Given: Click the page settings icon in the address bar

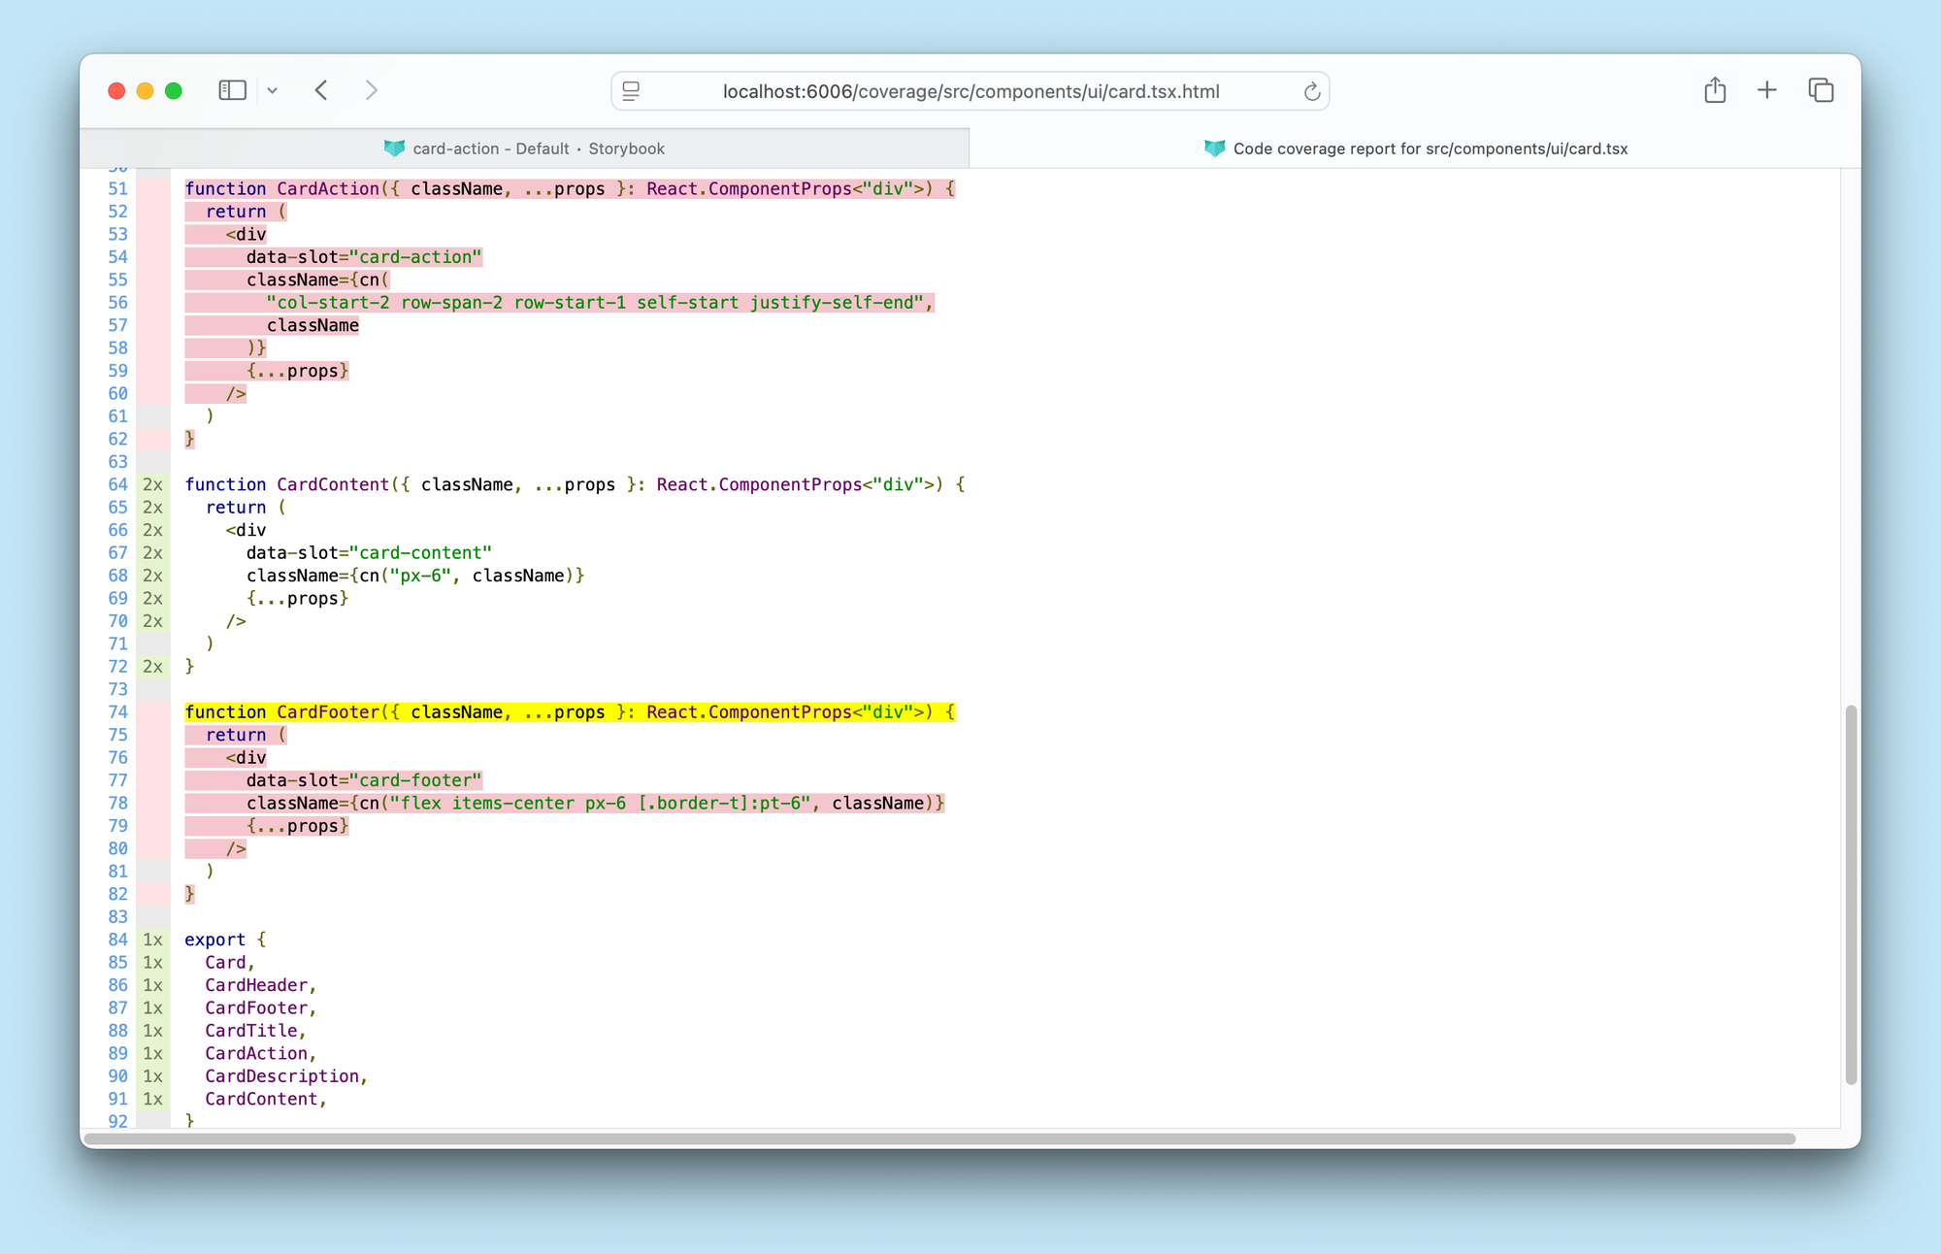Looking at the screenshot, I should coord(631,91).
